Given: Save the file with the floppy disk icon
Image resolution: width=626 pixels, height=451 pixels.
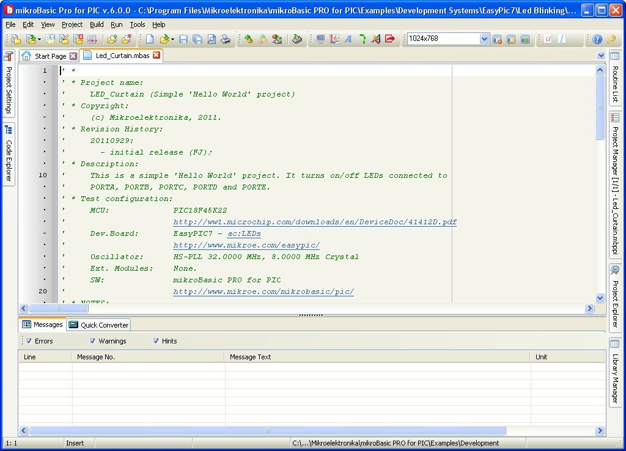Looking at the screenshot, I should [x=183, y=38].
